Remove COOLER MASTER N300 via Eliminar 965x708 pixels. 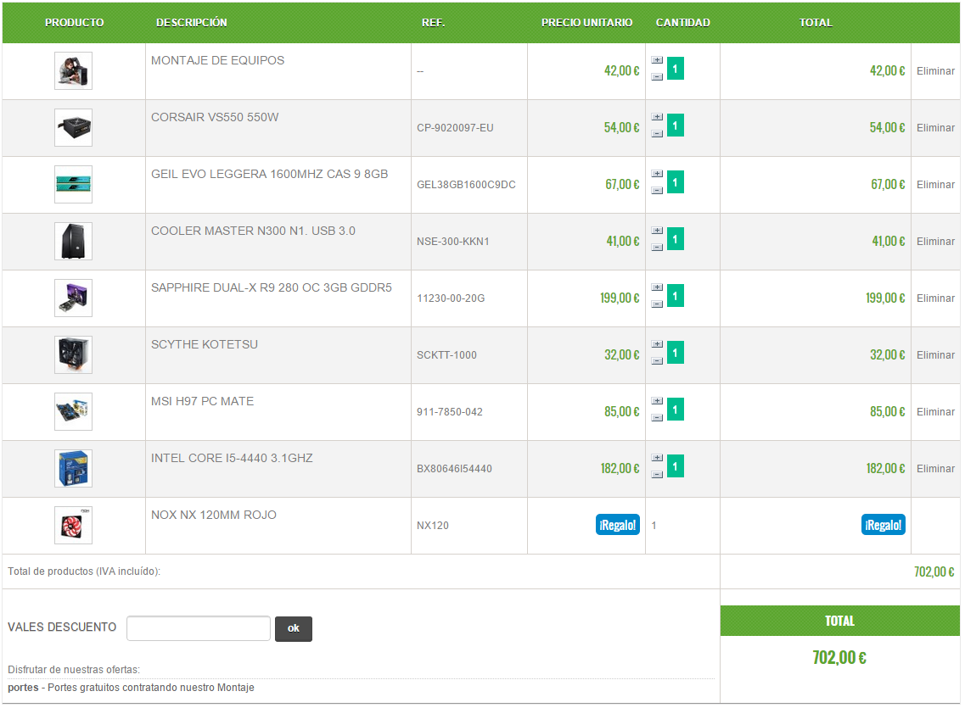pos(935,242)
